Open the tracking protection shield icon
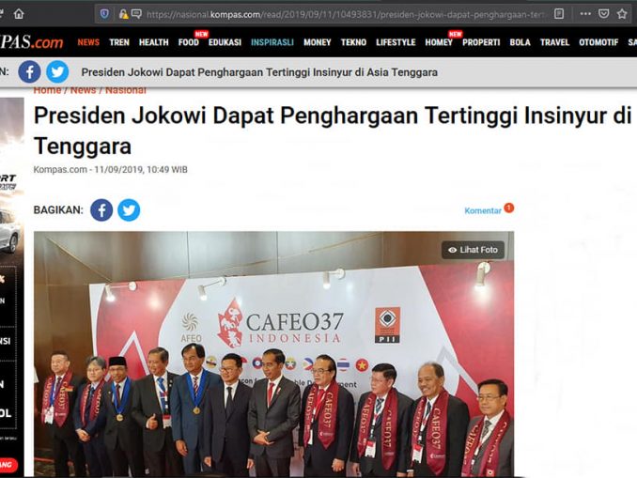 click(104, 14)
